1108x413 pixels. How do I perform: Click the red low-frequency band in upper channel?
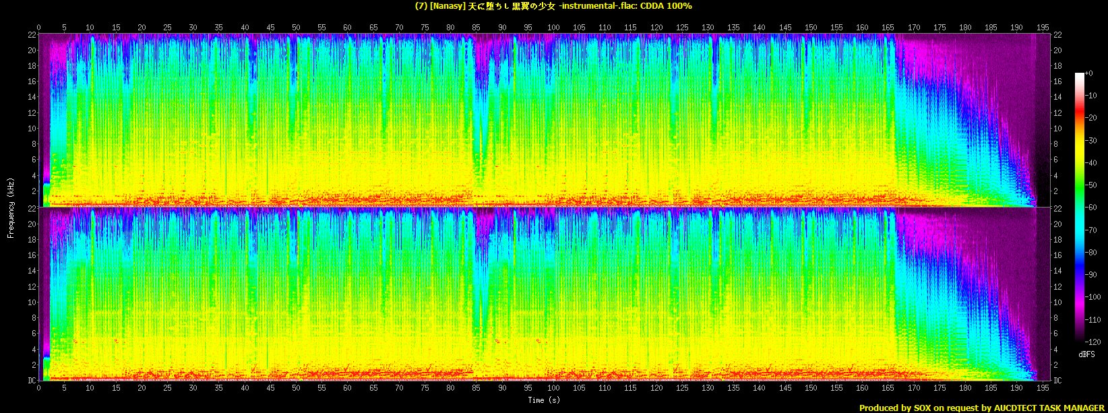coord(472,200)
